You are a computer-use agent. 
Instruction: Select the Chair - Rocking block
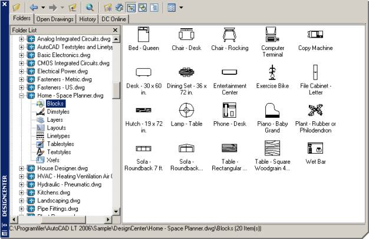[230, 39]
